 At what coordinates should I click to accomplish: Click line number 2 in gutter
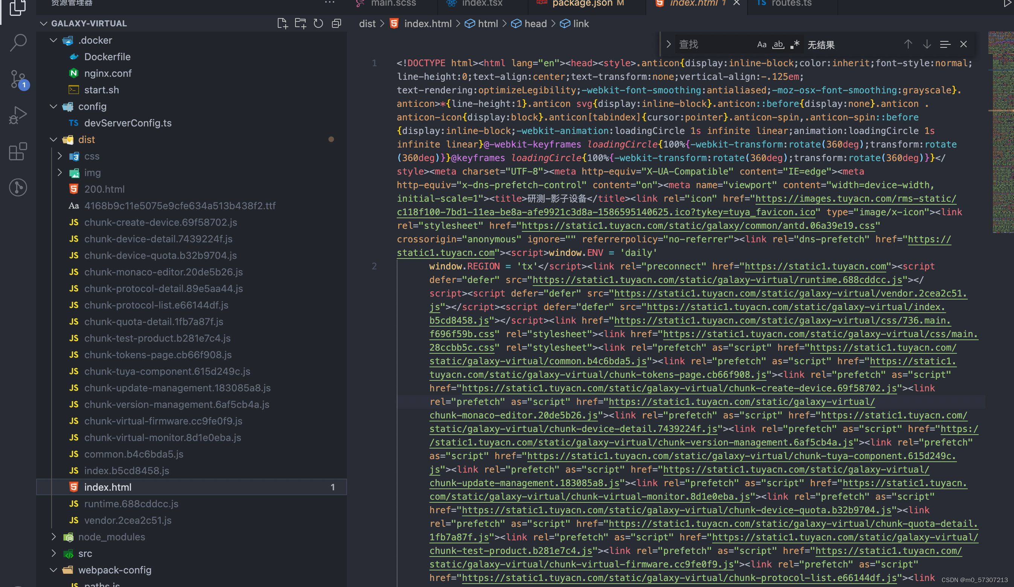(x=374, y=266)
